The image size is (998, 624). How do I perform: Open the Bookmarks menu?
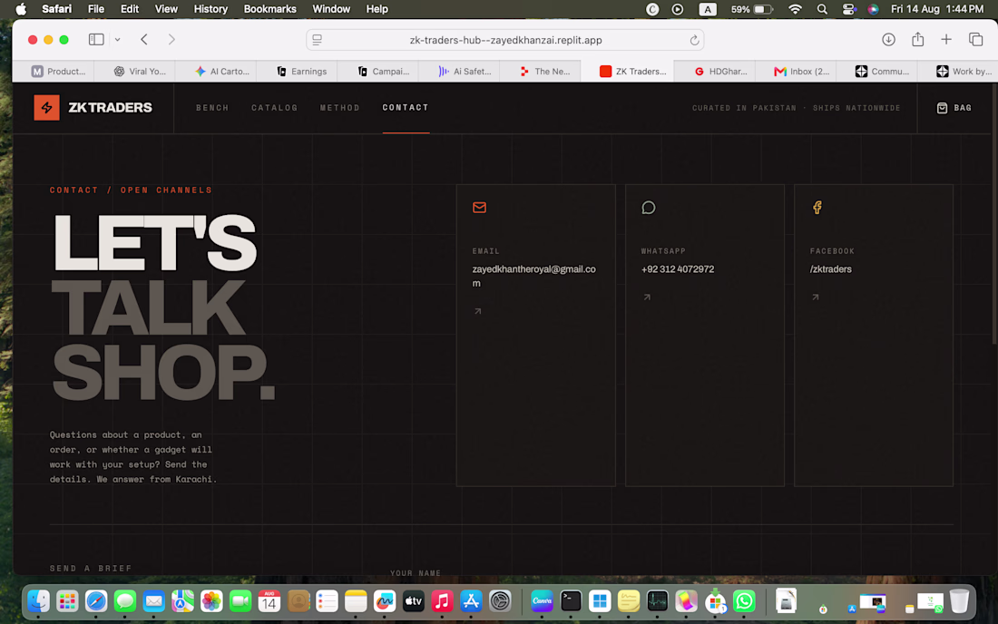tap(269, 9)
